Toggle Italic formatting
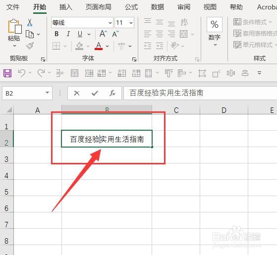Screen dimensions: 277x255 click(x=68, y=34)
